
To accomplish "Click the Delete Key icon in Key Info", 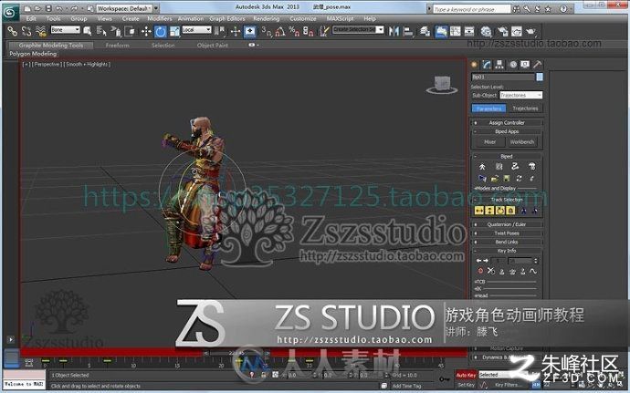I will pos(491,272).
